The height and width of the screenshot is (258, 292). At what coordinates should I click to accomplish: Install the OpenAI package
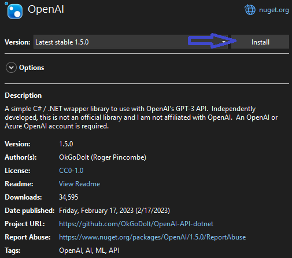260,42
